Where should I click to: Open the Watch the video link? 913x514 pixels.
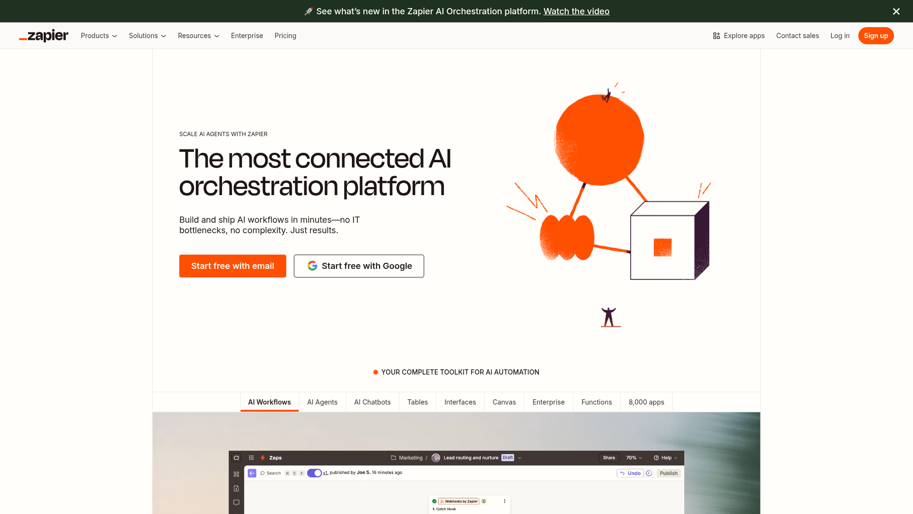pyautogui.click(x=576, y=11)
